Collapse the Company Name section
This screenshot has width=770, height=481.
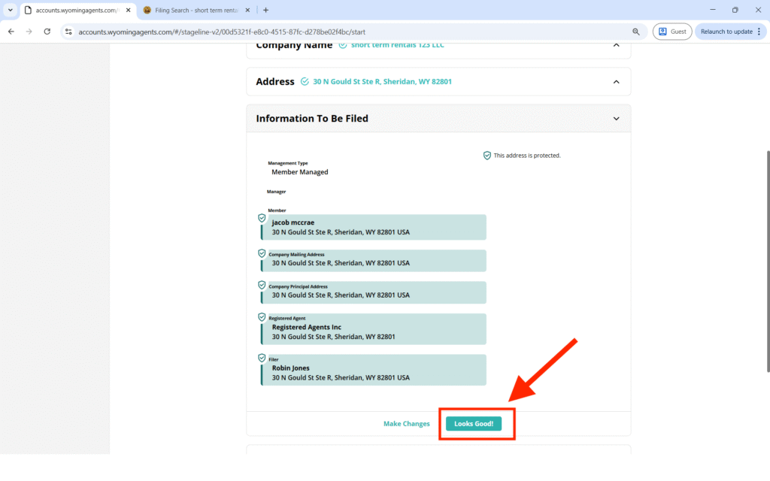(x=616, y=45)
